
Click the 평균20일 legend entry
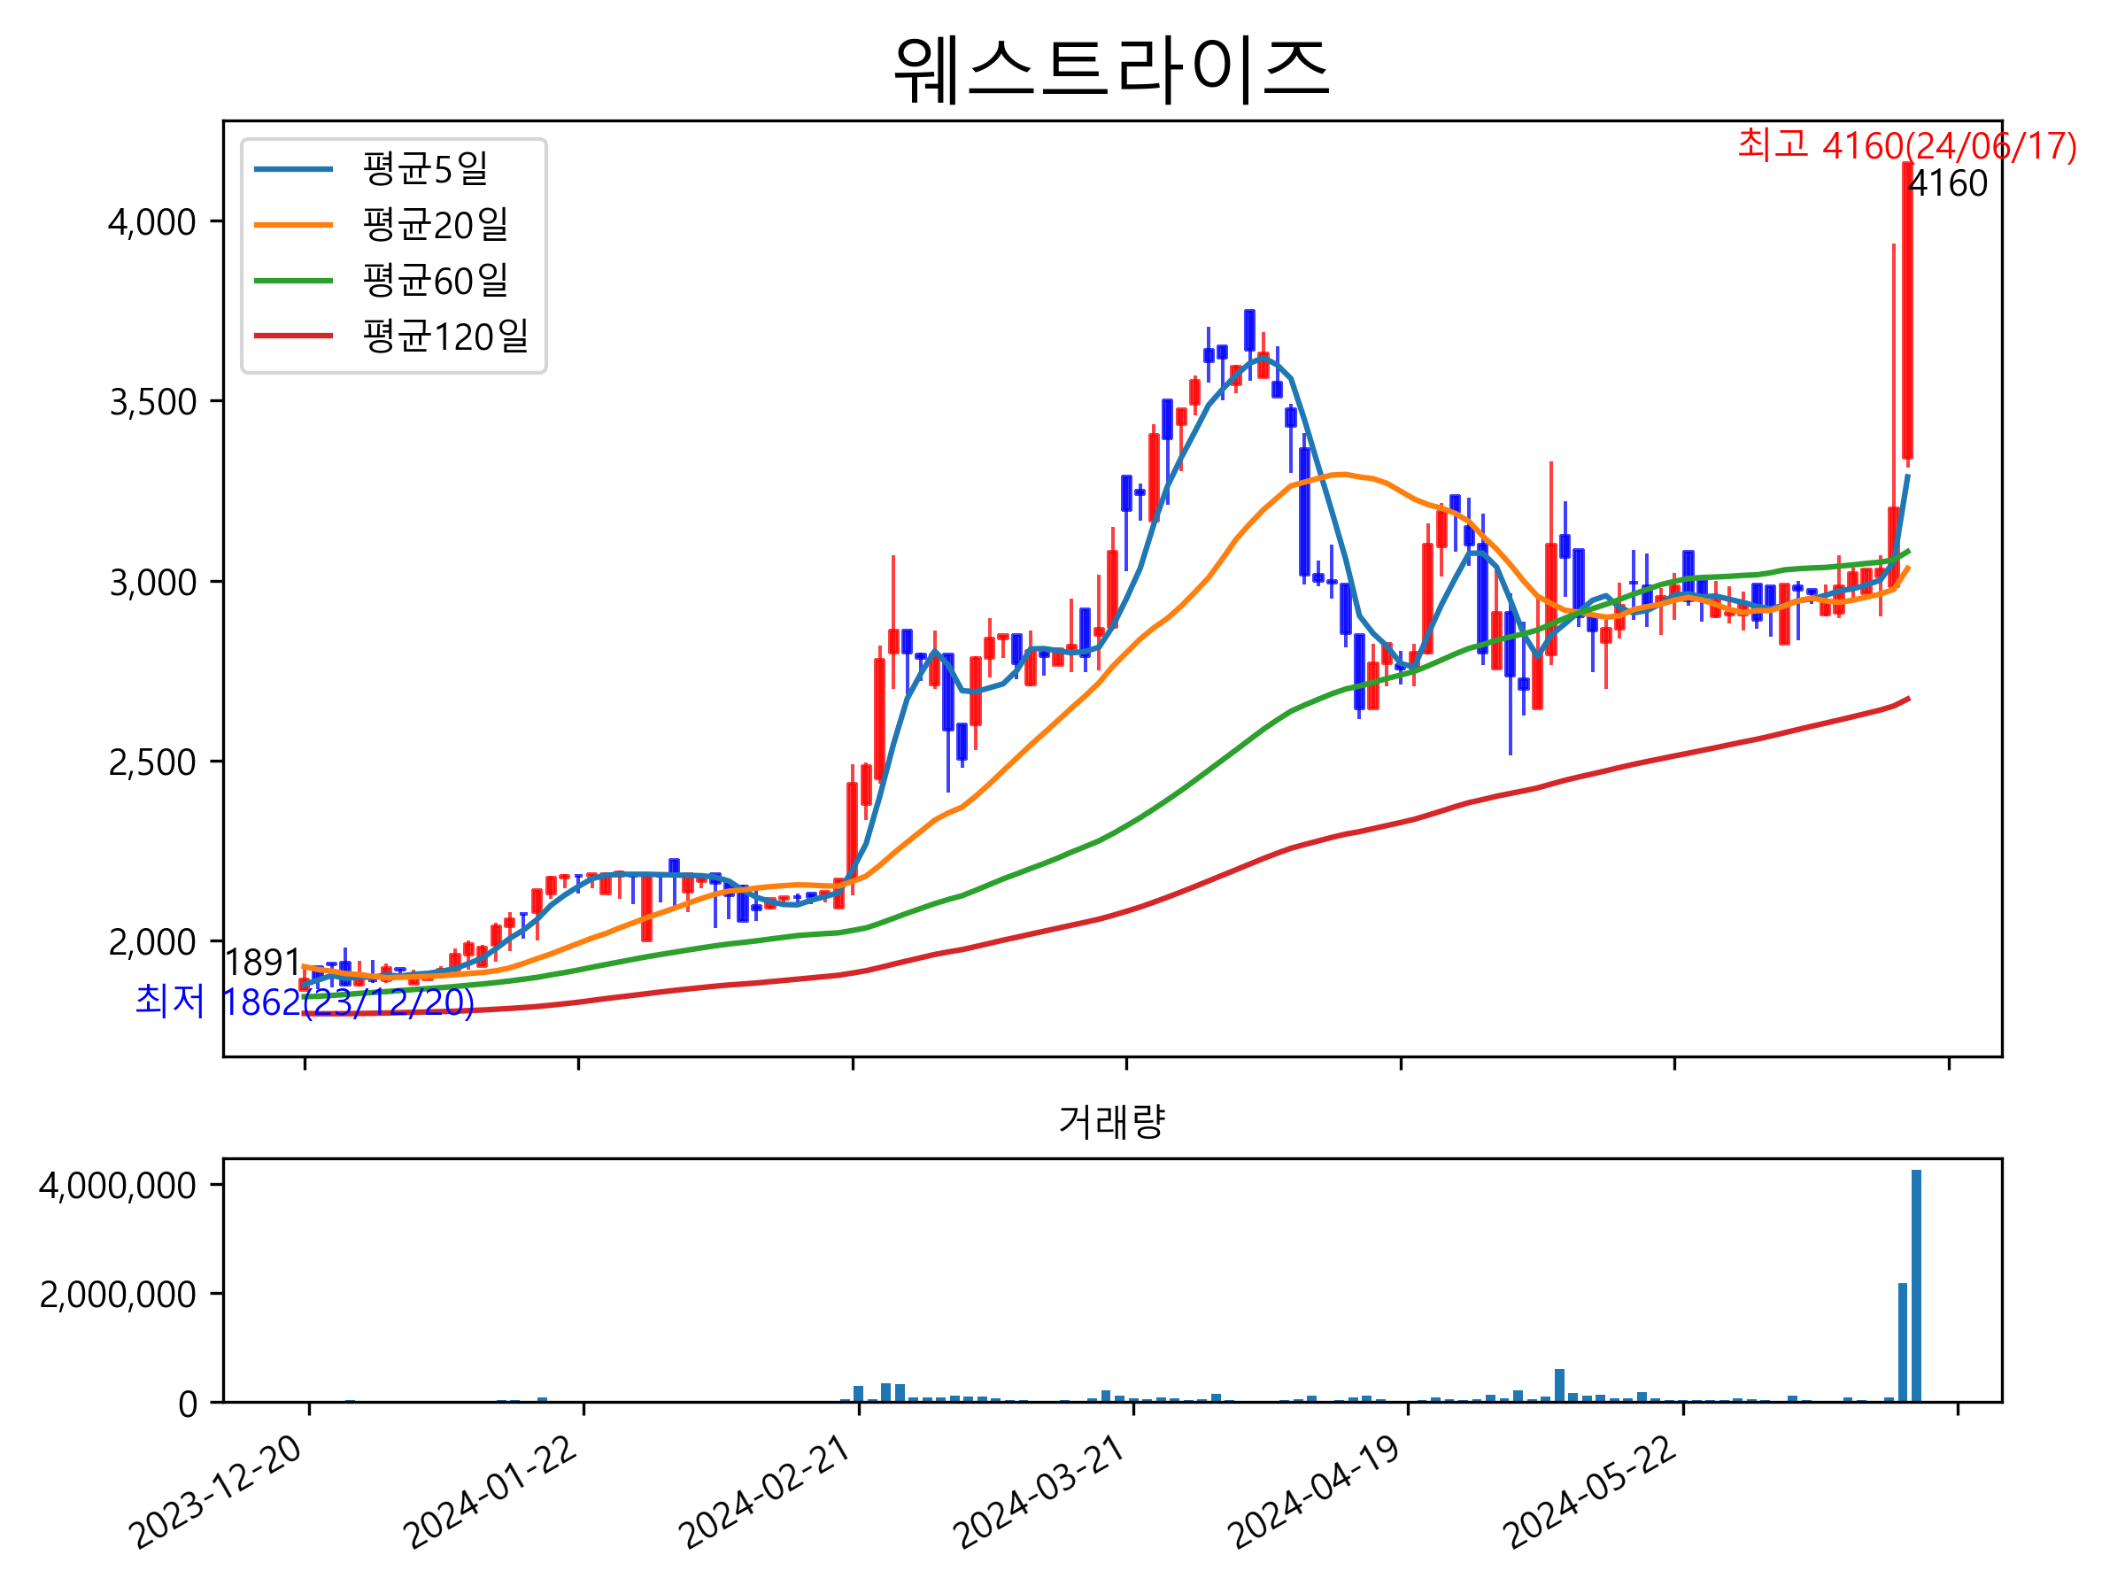pyautogui.click(x=436, y=225)
